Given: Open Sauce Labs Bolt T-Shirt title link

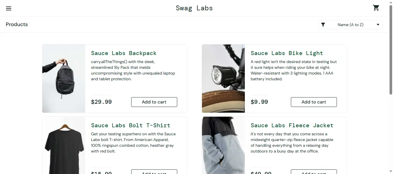Looking at the screenshot, I should point(130,125).
